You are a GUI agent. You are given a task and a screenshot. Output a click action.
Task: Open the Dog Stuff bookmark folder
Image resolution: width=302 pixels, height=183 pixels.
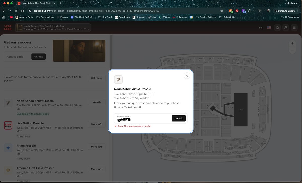pyautogui.click(x=105, y=17)
